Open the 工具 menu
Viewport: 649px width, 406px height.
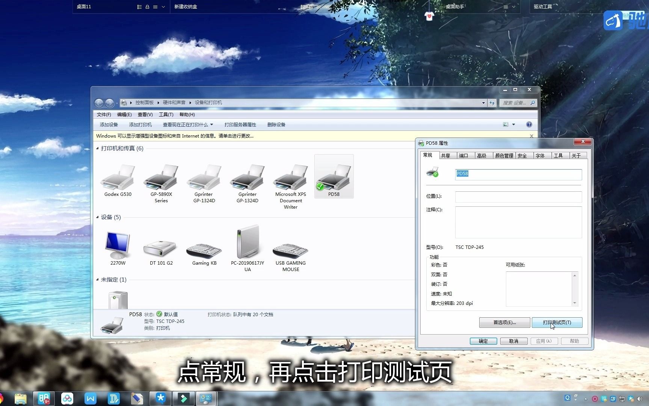coord(166,114)
